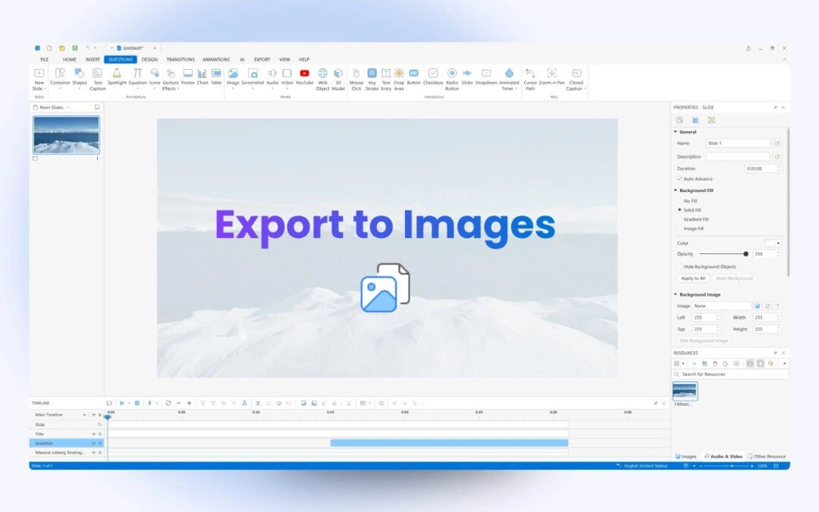Click the slide Name input field

pyautogui.click(x=738, y=143)
